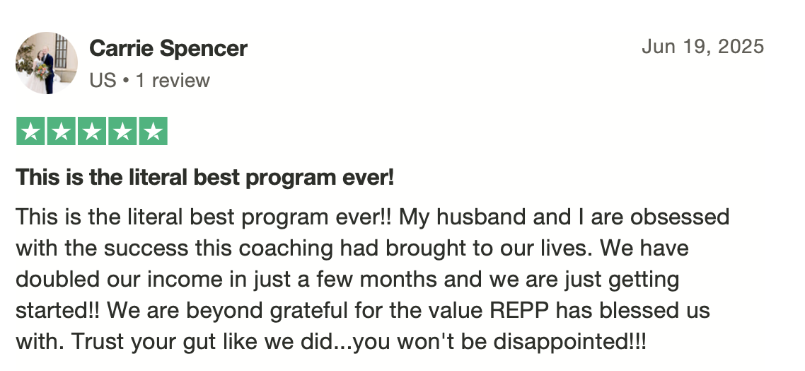Click "My husband and I" in the review
The height and width of the screenshot is (371, 805).
pyautogui.click(x=492, y=217)
